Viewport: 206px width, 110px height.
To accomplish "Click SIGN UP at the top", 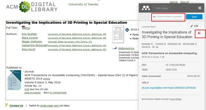I will 185,2.
